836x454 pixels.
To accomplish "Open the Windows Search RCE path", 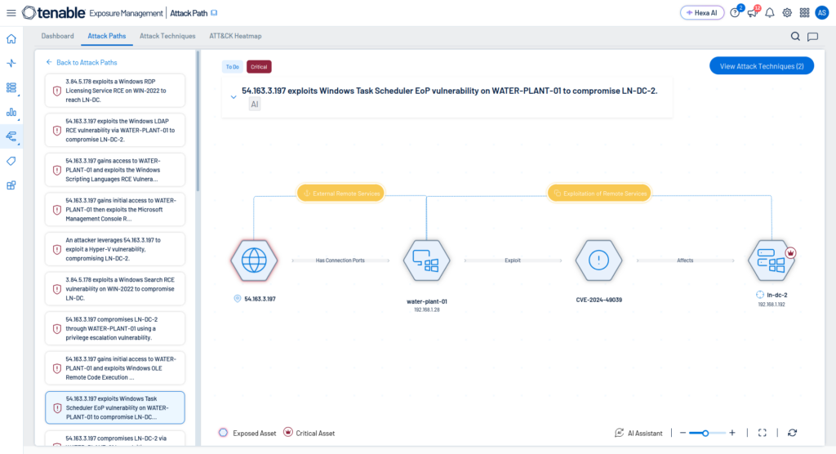I will 115,288.
